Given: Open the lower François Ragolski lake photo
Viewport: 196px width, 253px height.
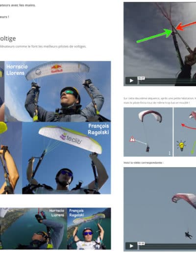Looking at the screenshot, I should 89,228.
